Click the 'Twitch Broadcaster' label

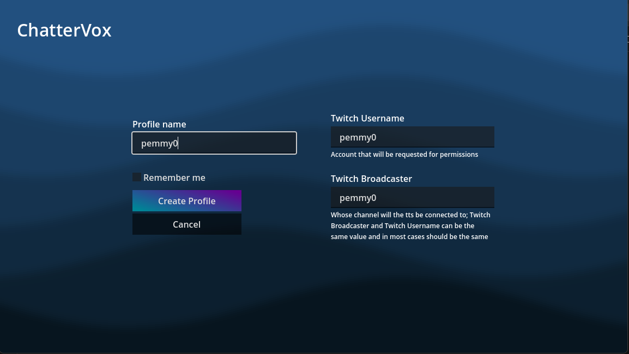(372, 179)
